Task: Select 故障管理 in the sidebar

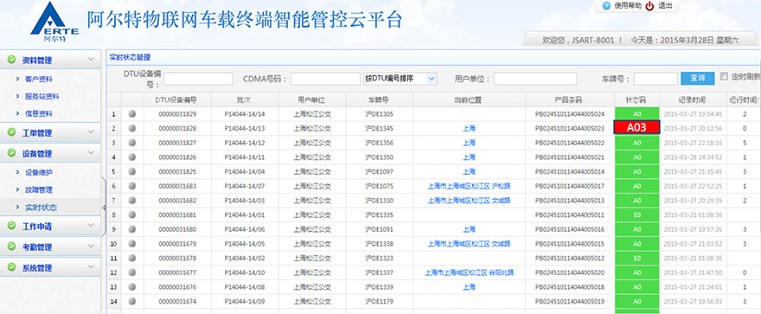Action: click(x=38, y=190)
